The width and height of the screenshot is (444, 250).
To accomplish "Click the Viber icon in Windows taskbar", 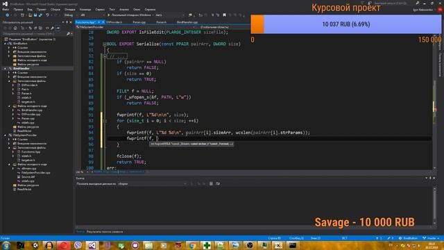I will [78, 245].
